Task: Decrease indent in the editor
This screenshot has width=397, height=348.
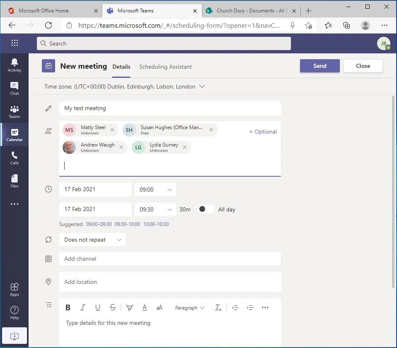Action: pos(235,307)
